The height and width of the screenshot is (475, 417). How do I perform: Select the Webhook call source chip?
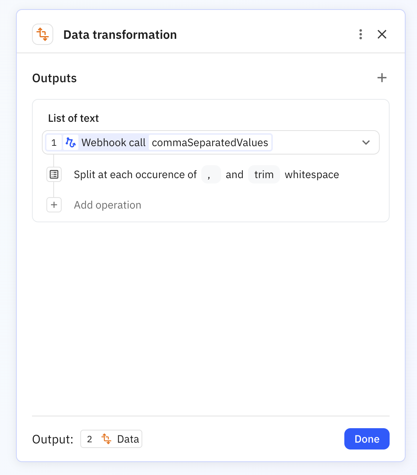coord(113,142)
